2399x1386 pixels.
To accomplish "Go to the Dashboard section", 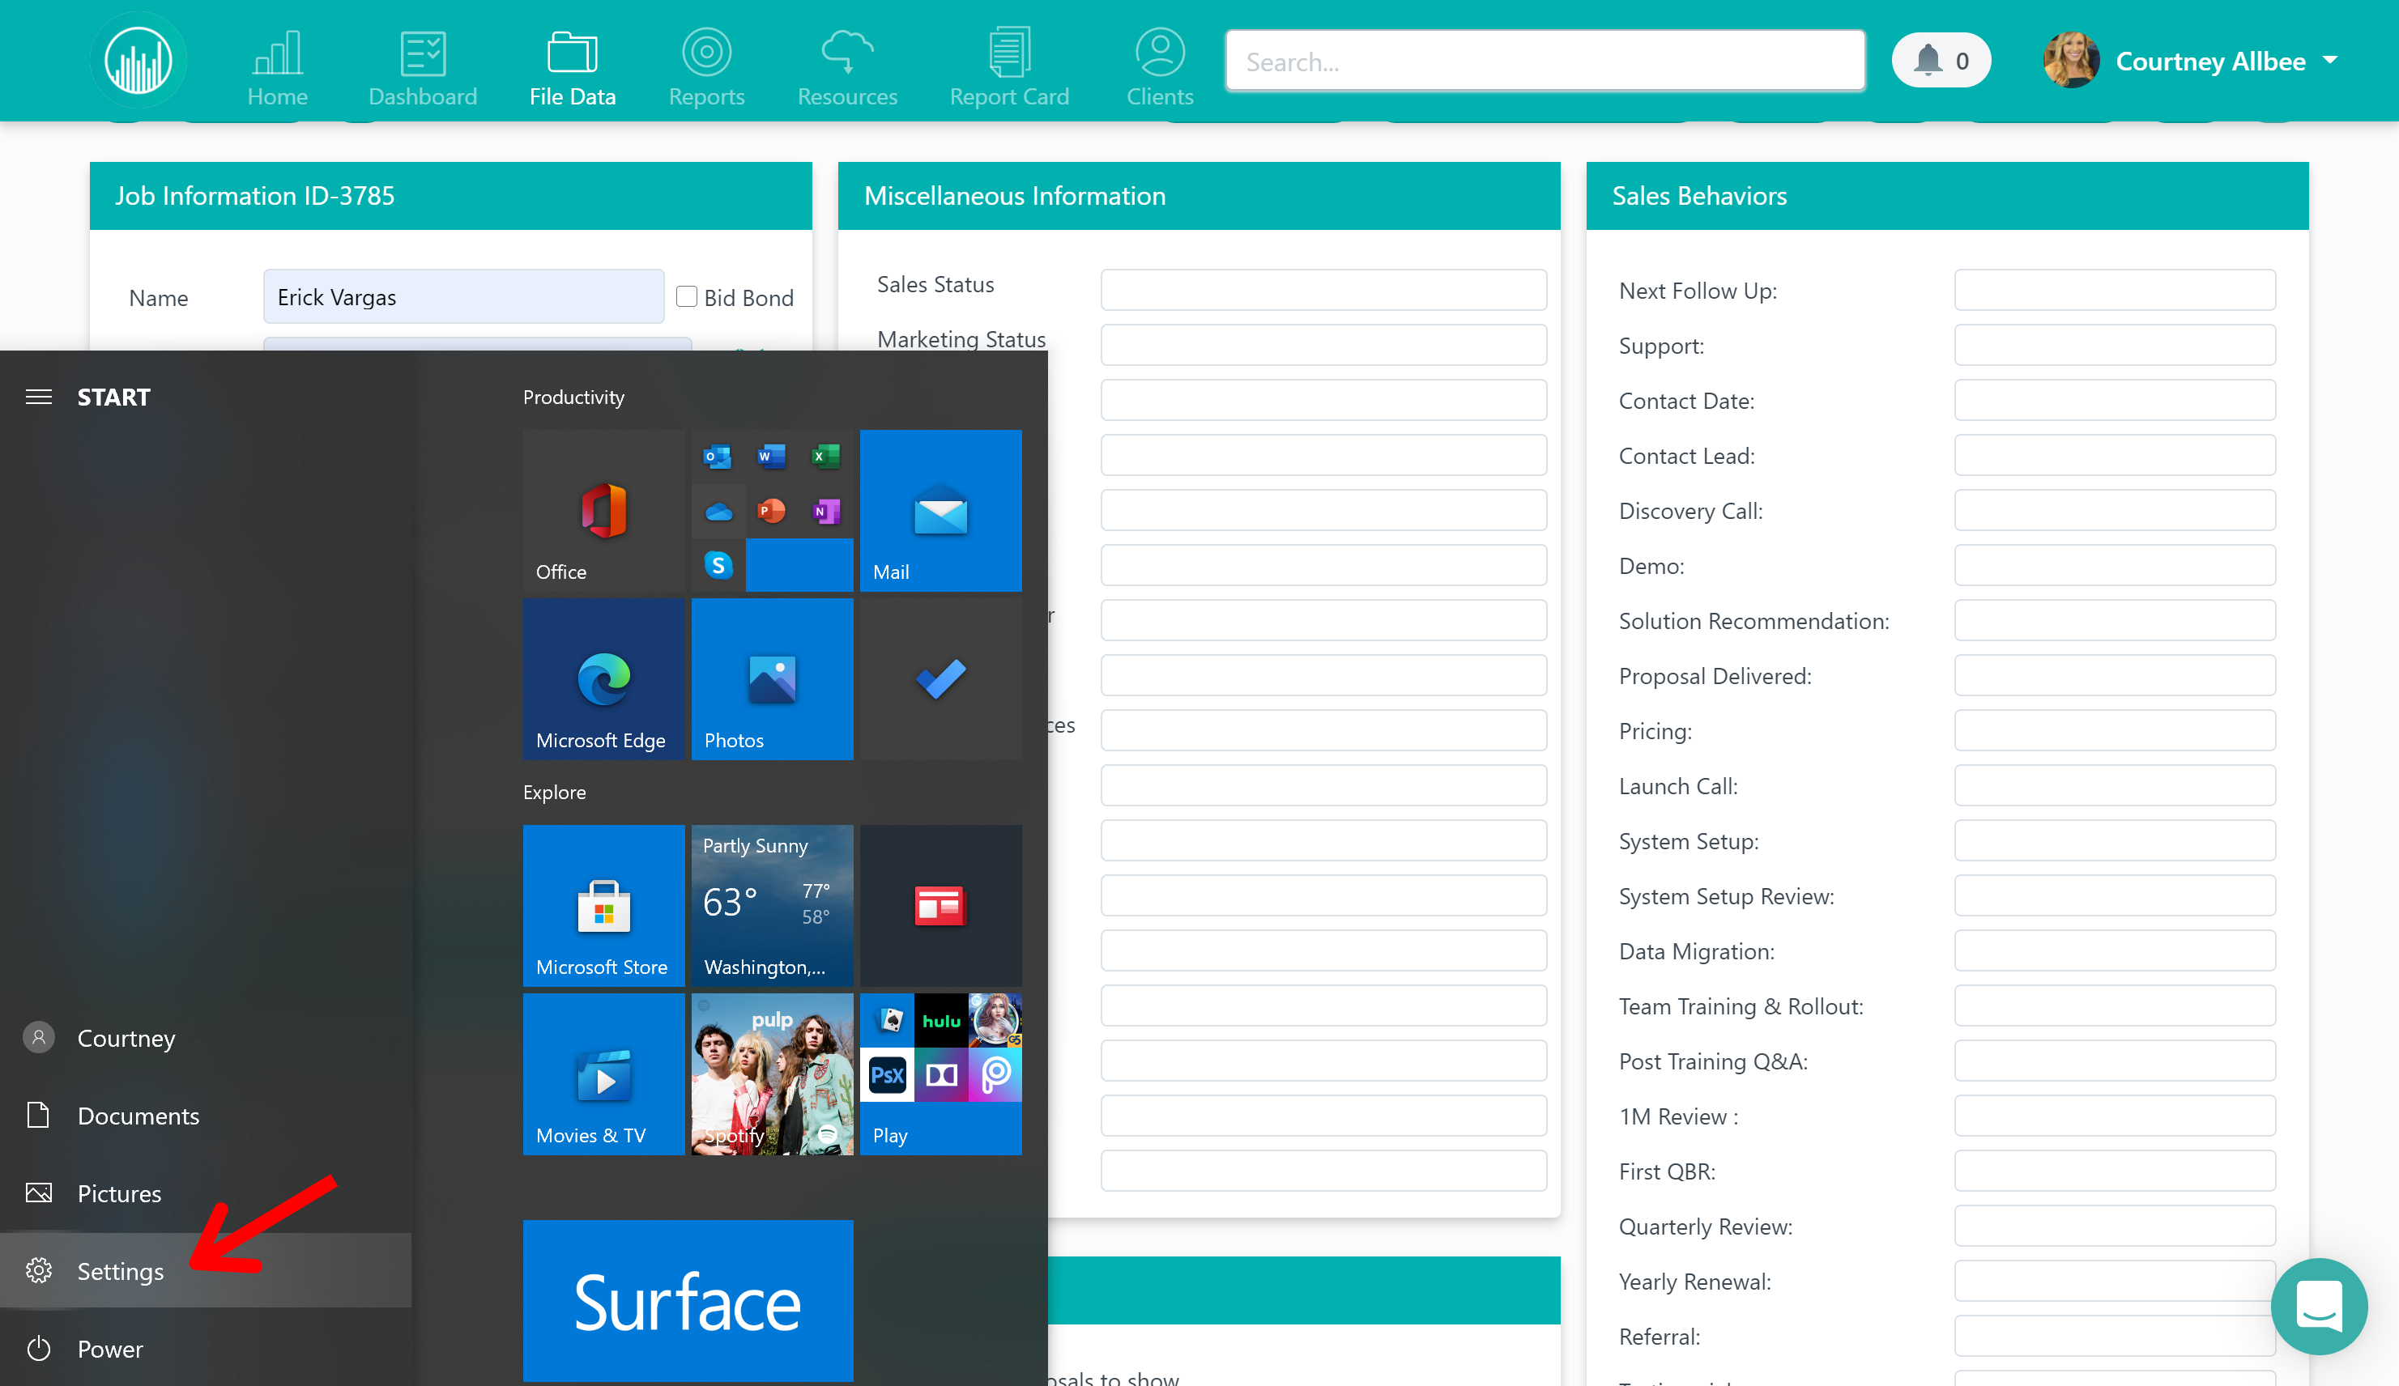I will (423, 69).
